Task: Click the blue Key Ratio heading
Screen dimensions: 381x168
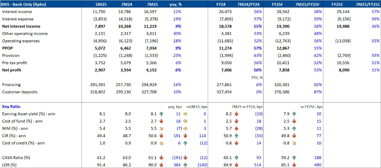Action: pyautogui.click(x=11, y=107)
